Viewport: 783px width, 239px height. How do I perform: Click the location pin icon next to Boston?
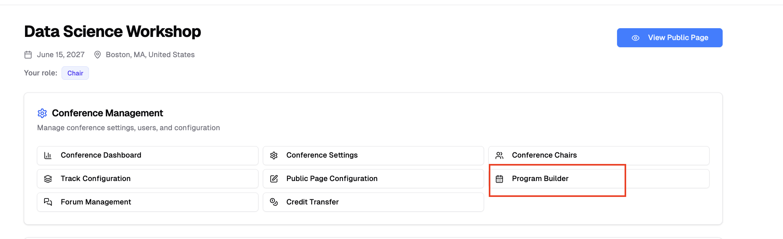(x=97, y=55)
